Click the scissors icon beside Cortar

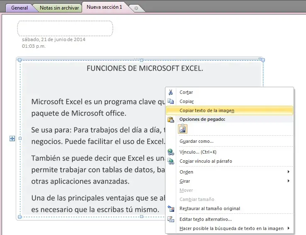171,92
